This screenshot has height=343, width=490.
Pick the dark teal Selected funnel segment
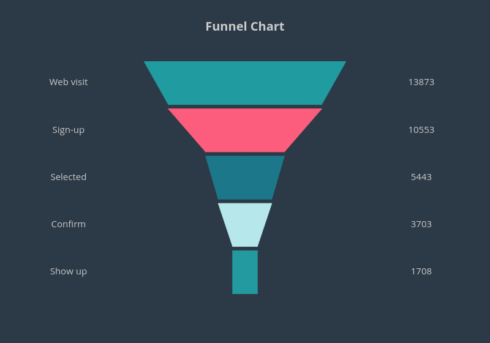point(245,177)
